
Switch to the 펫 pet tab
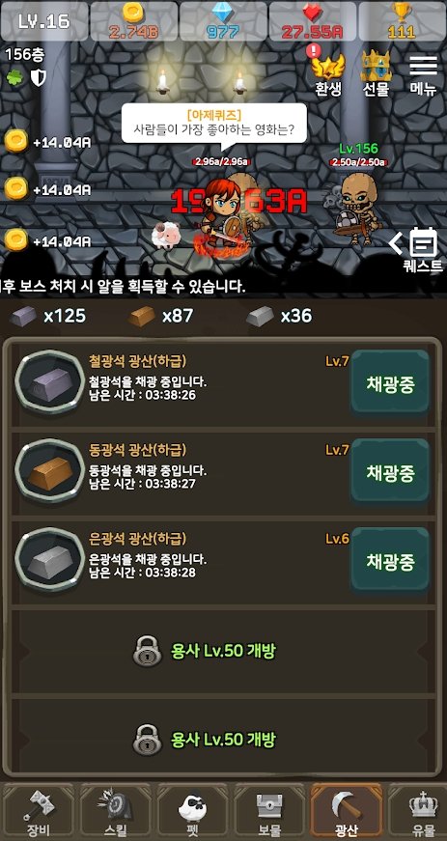point(192,811)
